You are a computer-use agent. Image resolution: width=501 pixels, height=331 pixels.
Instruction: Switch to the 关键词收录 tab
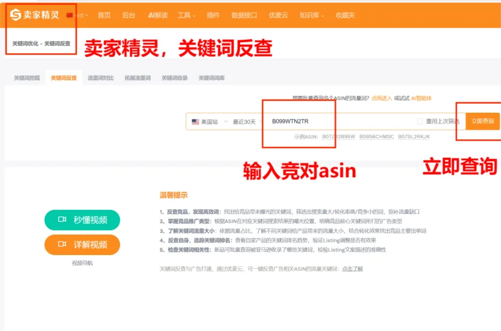pyautogui.click(x=174, y=78)
